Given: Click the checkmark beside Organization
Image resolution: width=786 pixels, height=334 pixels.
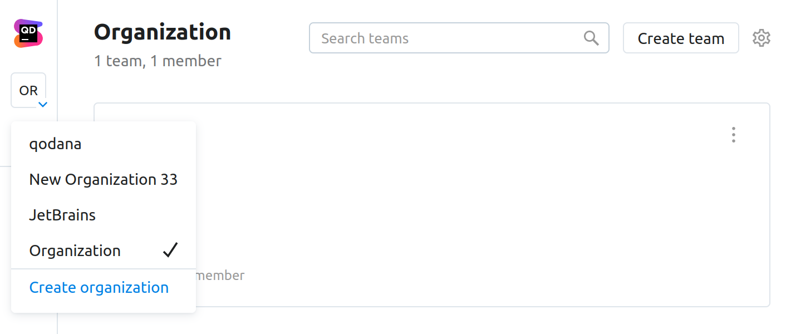Looking at the screenshot, I should tap(170, 250).
